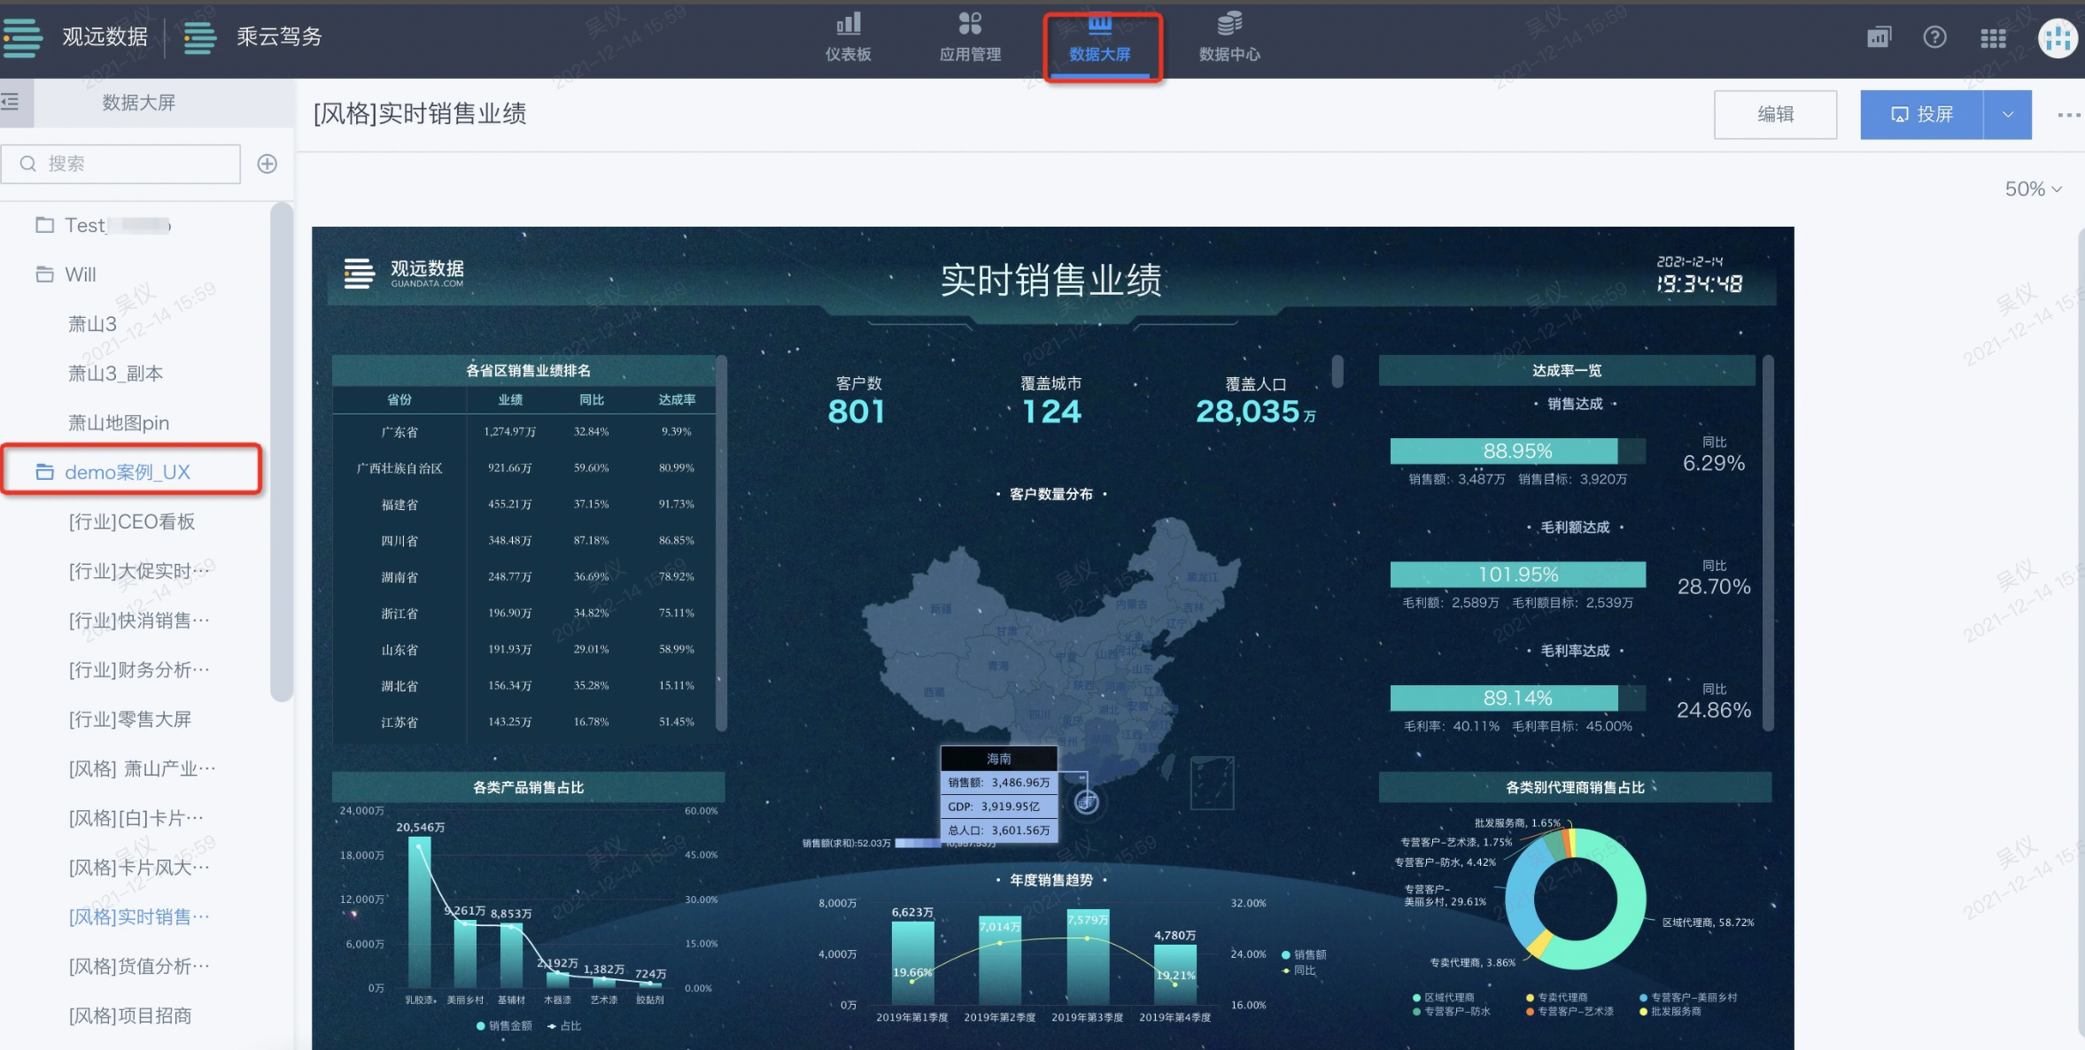Open the [风格] 萧山产业 screen

click(142, 768)
